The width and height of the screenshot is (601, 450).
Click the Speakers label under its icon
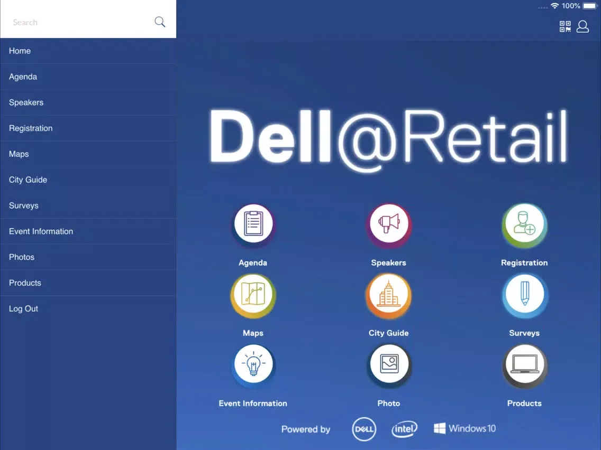(x=388, y=262)
